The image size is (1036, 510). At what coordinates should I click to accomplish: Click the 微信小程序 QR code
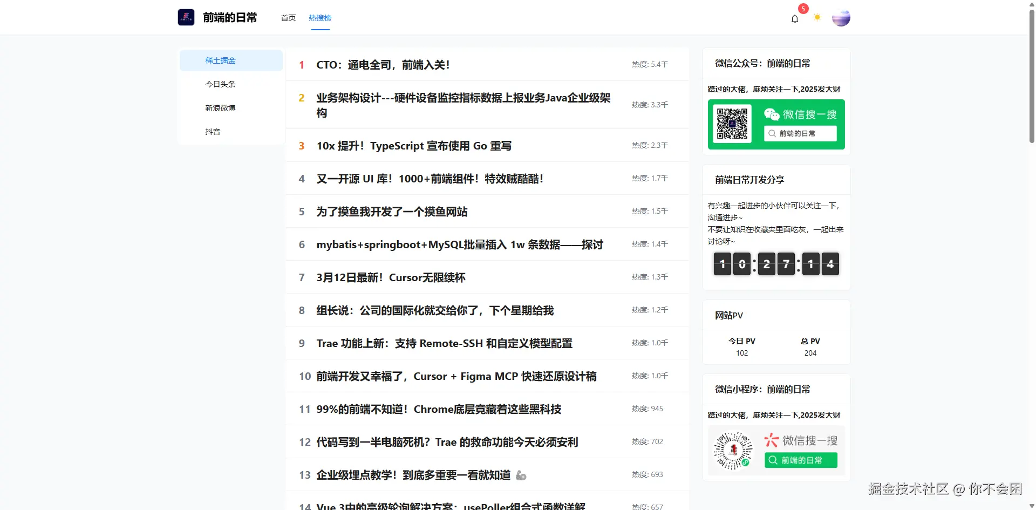(x=732, y=450)
